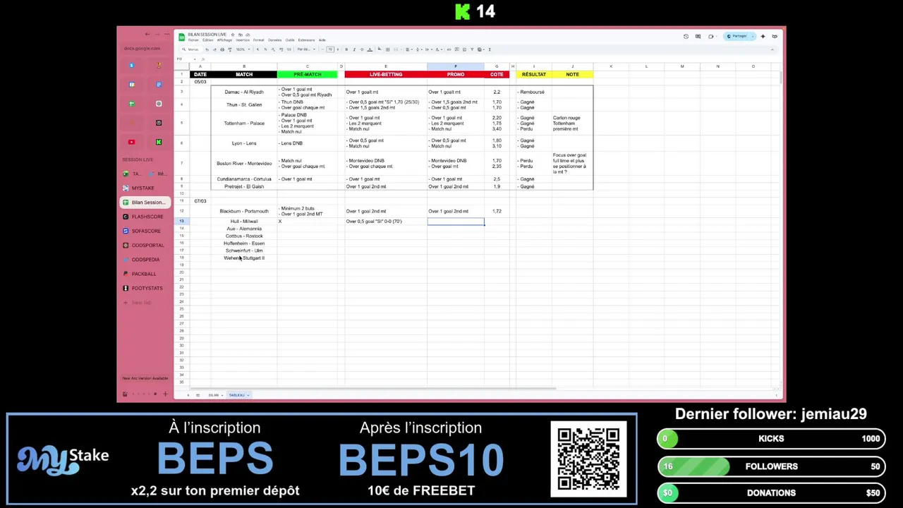Open borders options in toolbar
The height and width of the screenshot is (508, 903).
point(387,49)
